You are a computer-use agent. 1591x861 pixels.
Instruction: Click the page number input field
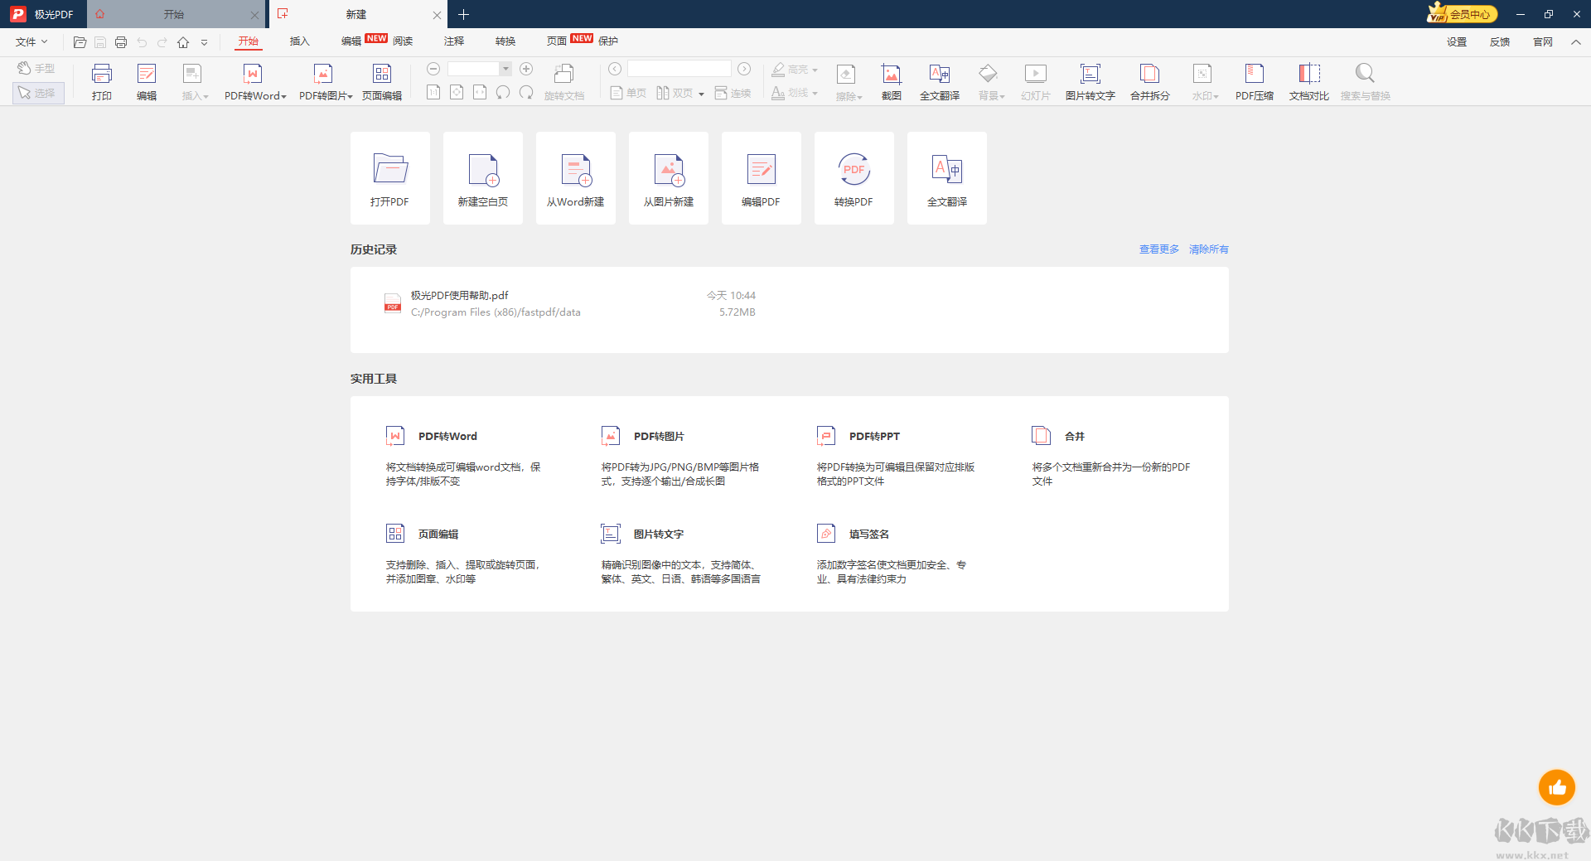coord(679,69)
